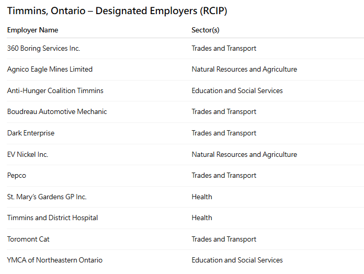This screenshot has width=364, height=274.
Task: Click St. Mary's Gardens GP Inc.
Action: click(47, 197)
